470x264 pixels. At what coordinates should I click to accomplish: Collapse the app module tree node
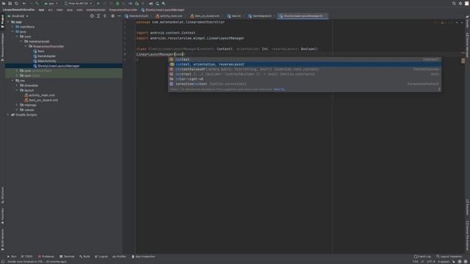[8, 22]
